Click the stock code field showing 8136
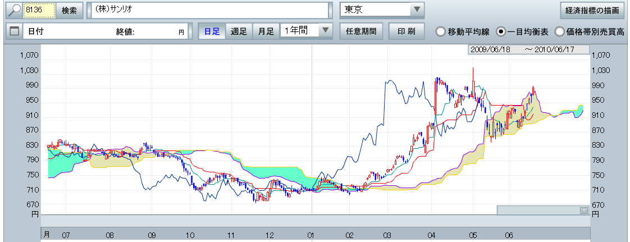Screen dimensions: 630x242 (39, 11)
